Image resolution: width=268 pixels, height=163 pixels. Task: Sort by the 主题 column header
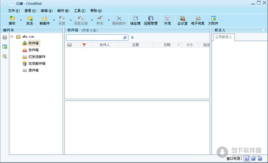coord(135,45)
